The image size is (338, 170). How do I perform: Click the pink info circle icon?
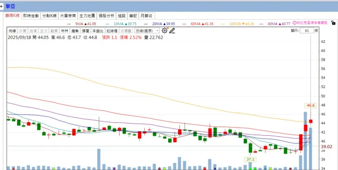point(295,23)
